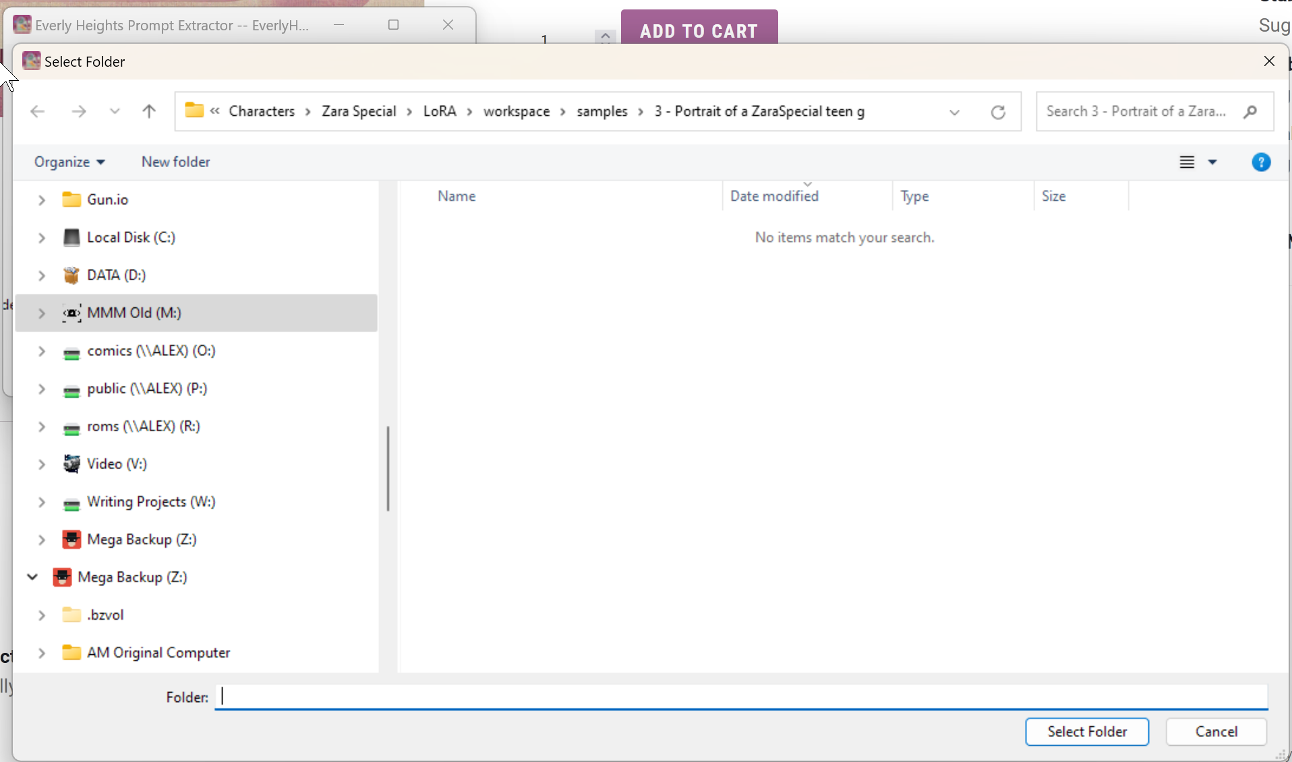Click the Up one level arrow
Viewport: 1292px width, 762px height.
pos(149,111)
